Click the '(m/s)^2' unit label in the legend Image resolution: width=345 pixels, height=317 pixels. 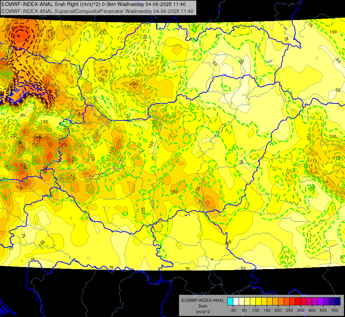[x=203, y=312]
